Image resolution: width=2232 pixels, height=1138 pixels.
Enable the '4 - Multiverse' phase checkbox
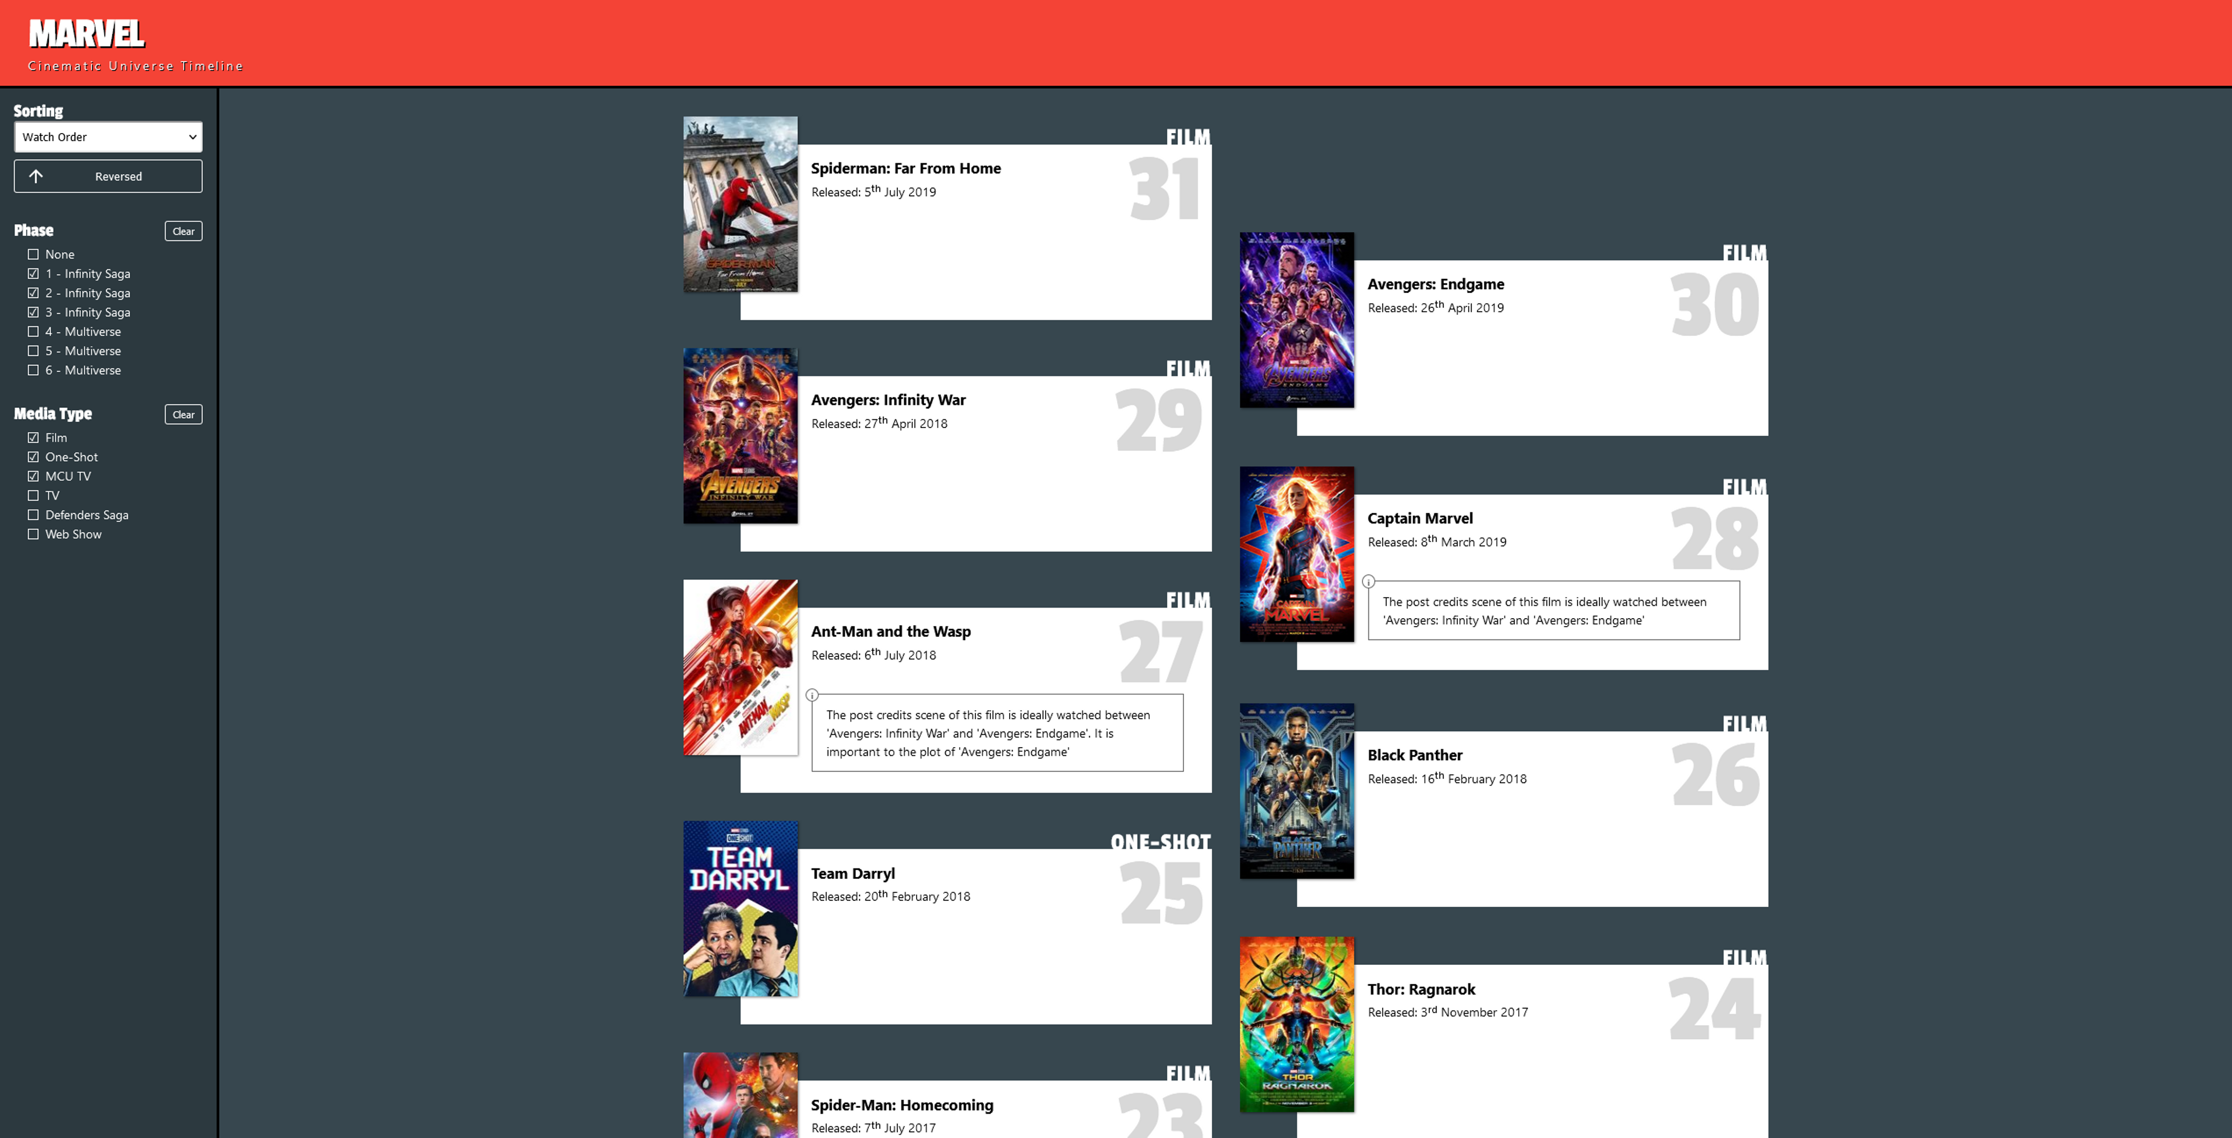tap(32, 331)
